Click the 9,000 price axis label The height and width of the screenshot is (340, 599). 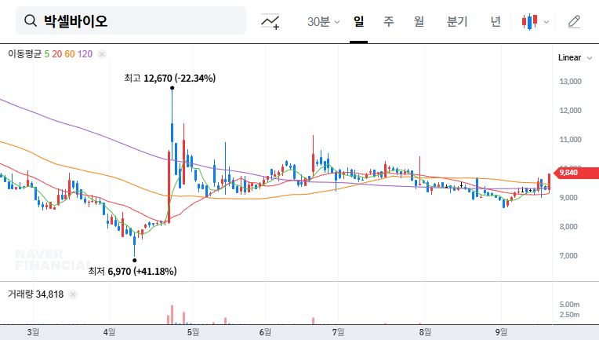[568, 198]
